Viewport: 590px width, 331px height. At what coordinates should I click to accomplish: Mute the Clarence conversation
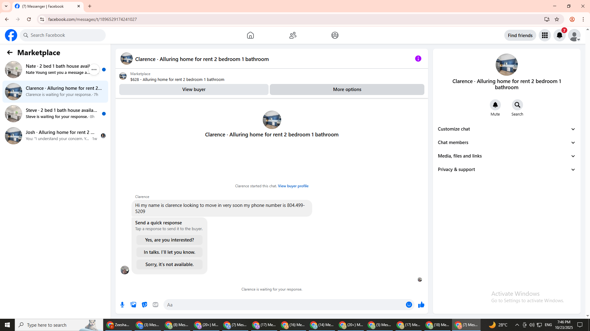pyautogui.click(x=495, y=105)
